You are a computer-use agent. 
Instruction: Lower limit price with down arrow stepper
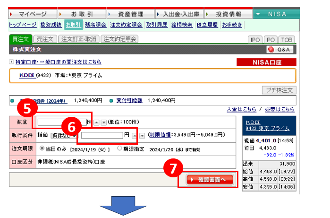[142, 136]
